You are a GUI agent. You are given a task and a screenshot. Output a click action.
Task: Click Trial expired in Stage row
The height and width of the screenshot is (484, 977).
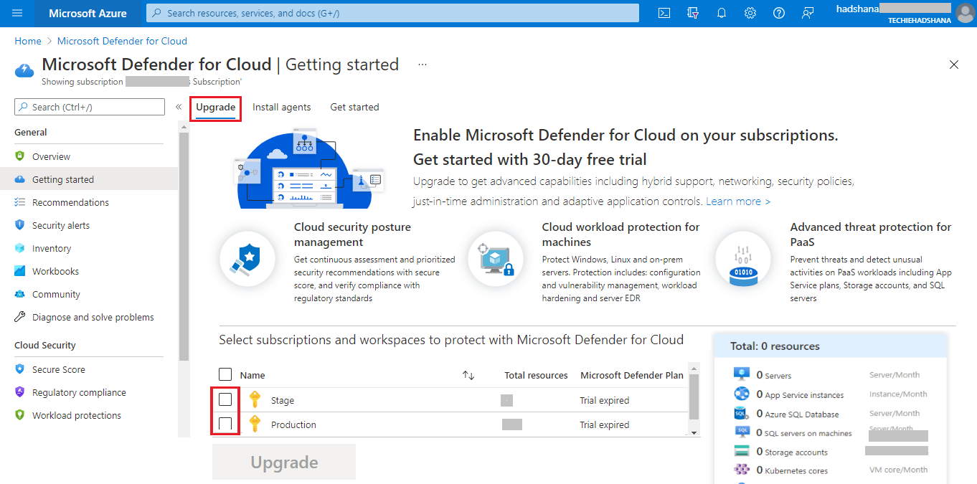[x=605, y=400]
